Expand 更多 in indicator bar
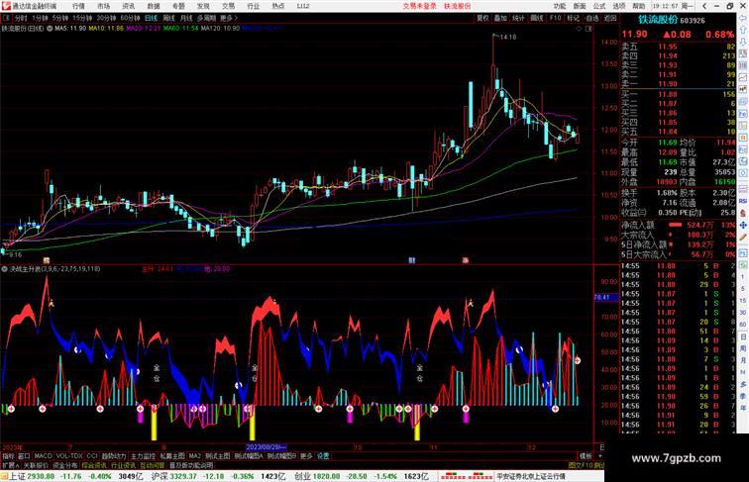The height and width of the screenshot is (482, 749). click(x=306, y=456)
